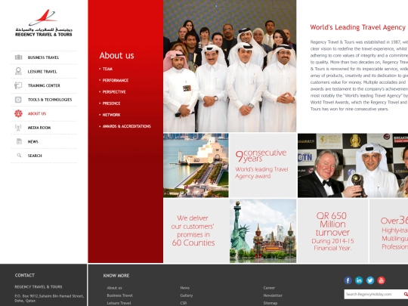Click the QR 650 Million turnover tile
The image size is (408, 306).
(x=332, y=231)
